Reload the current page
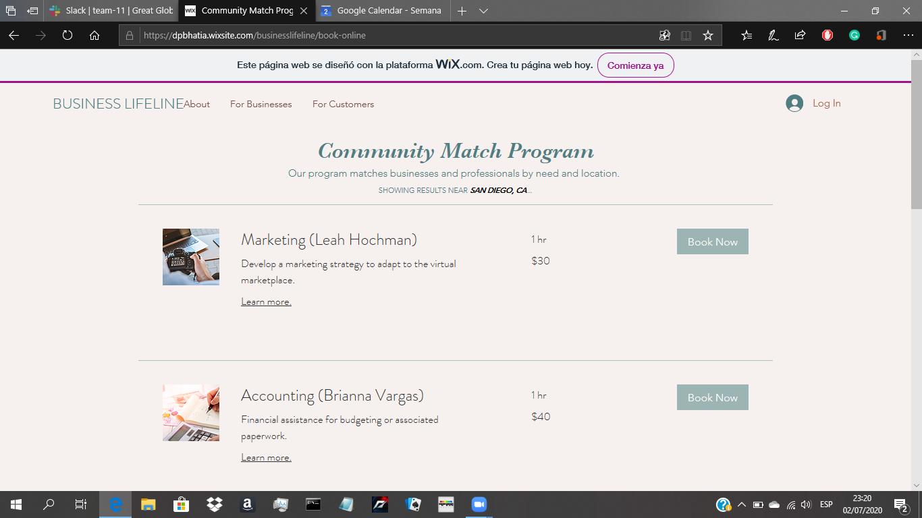 coord(67,35)
